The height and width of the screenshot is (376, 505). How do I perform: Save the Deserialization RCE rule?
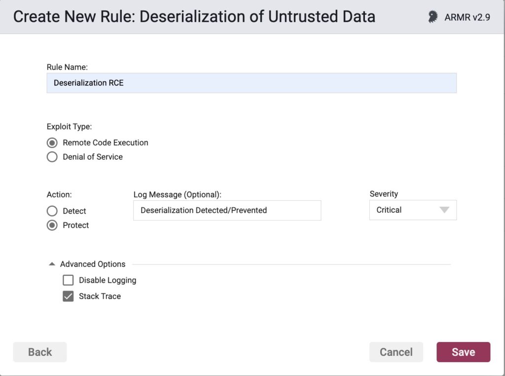pyautogui.click(x=463, y=352)
